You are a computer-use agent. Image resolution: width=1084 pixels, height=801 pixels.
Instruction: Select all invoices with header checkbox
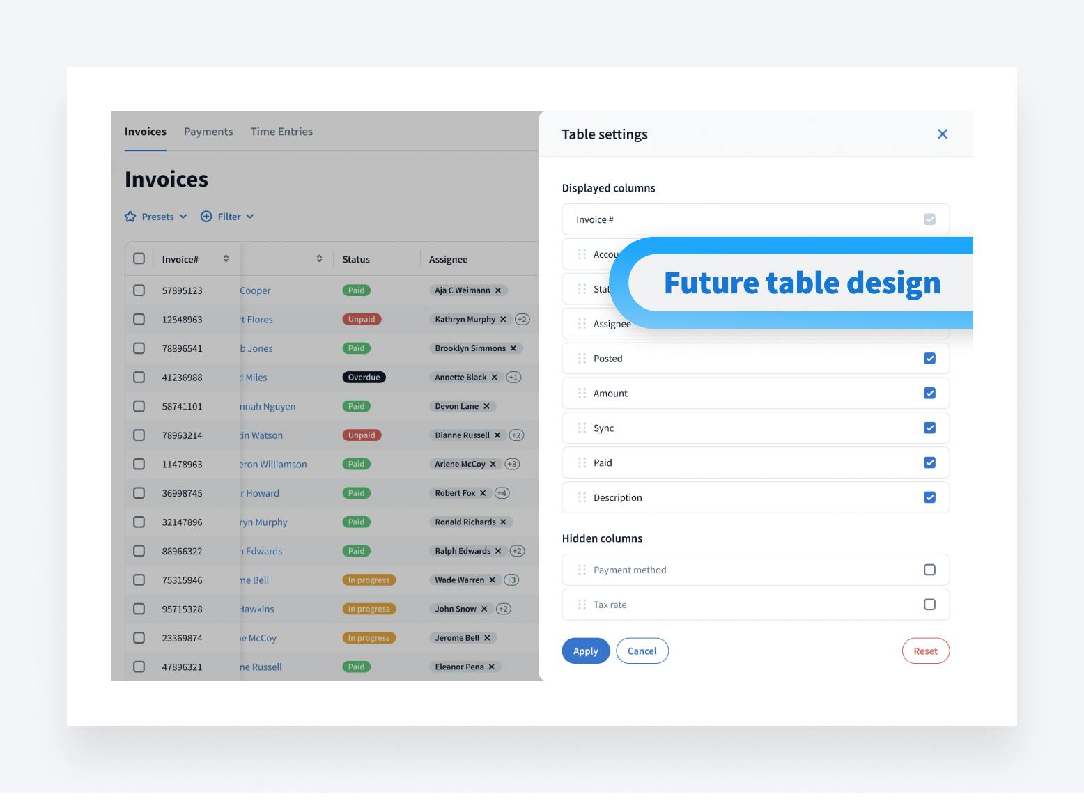(x=139, y=258)
